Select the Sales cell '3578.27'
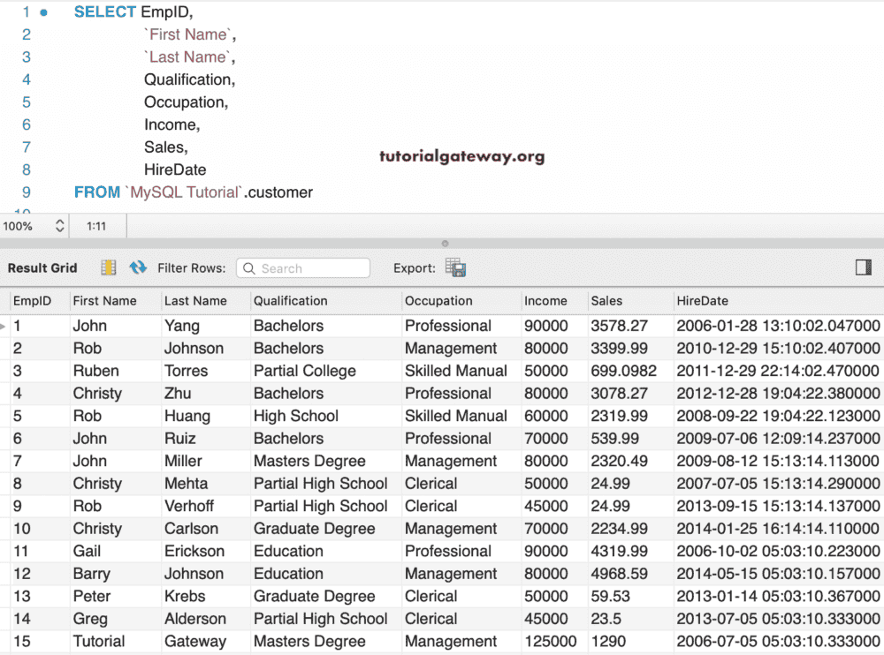The width and height of the screenshot is (884, 655). [x=619, y=326]
